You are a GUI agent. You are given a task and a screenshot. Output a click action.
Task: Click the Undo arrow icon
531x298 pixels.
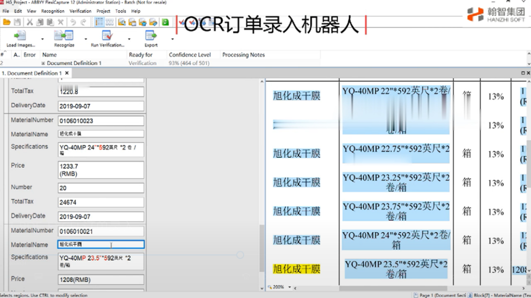[73, 22]
